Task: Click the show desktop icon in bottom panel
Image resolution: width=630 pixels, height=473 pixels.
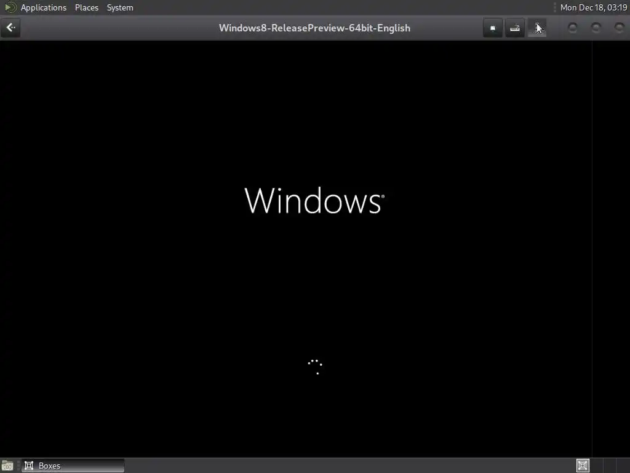Action: (7, 466)
